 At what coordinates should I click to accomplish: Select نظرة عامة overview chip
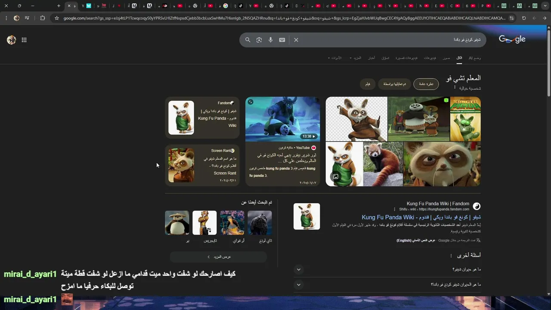[426, 84]
